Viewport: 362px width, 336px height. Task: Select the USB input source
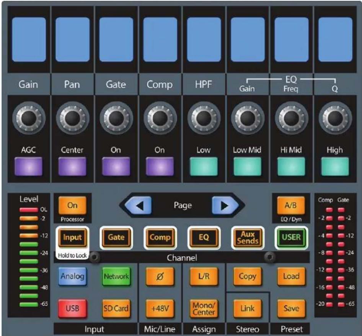pyautogui.click(x=72, y=308)
